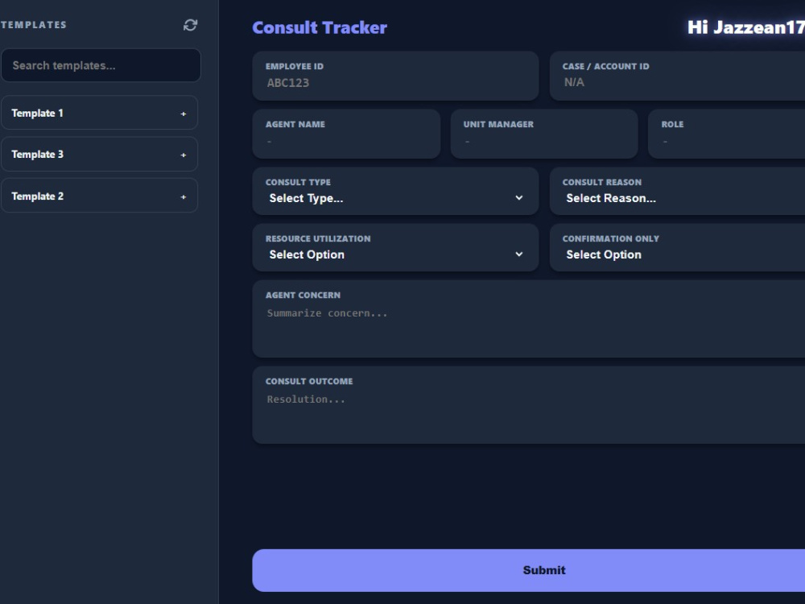Select Template 3 entry
This screenshot has height=604, width=805.
point(99,154)
